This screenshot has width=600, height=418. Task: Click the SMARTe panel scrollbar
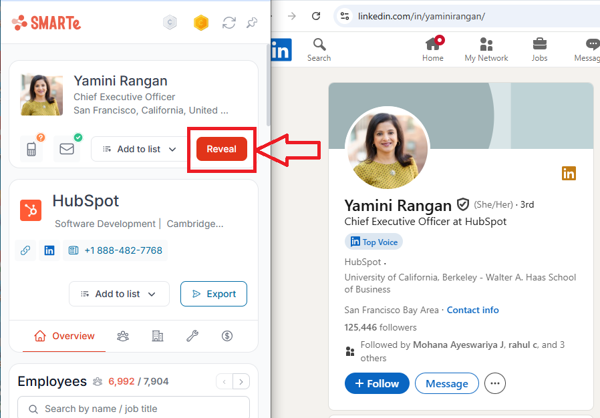tap(268, 85)
